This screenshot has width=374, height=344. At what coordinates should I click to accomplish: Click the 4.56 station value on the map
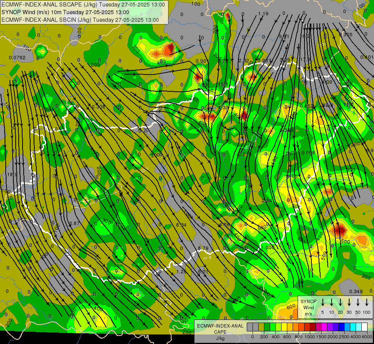[x=225, y=225]
